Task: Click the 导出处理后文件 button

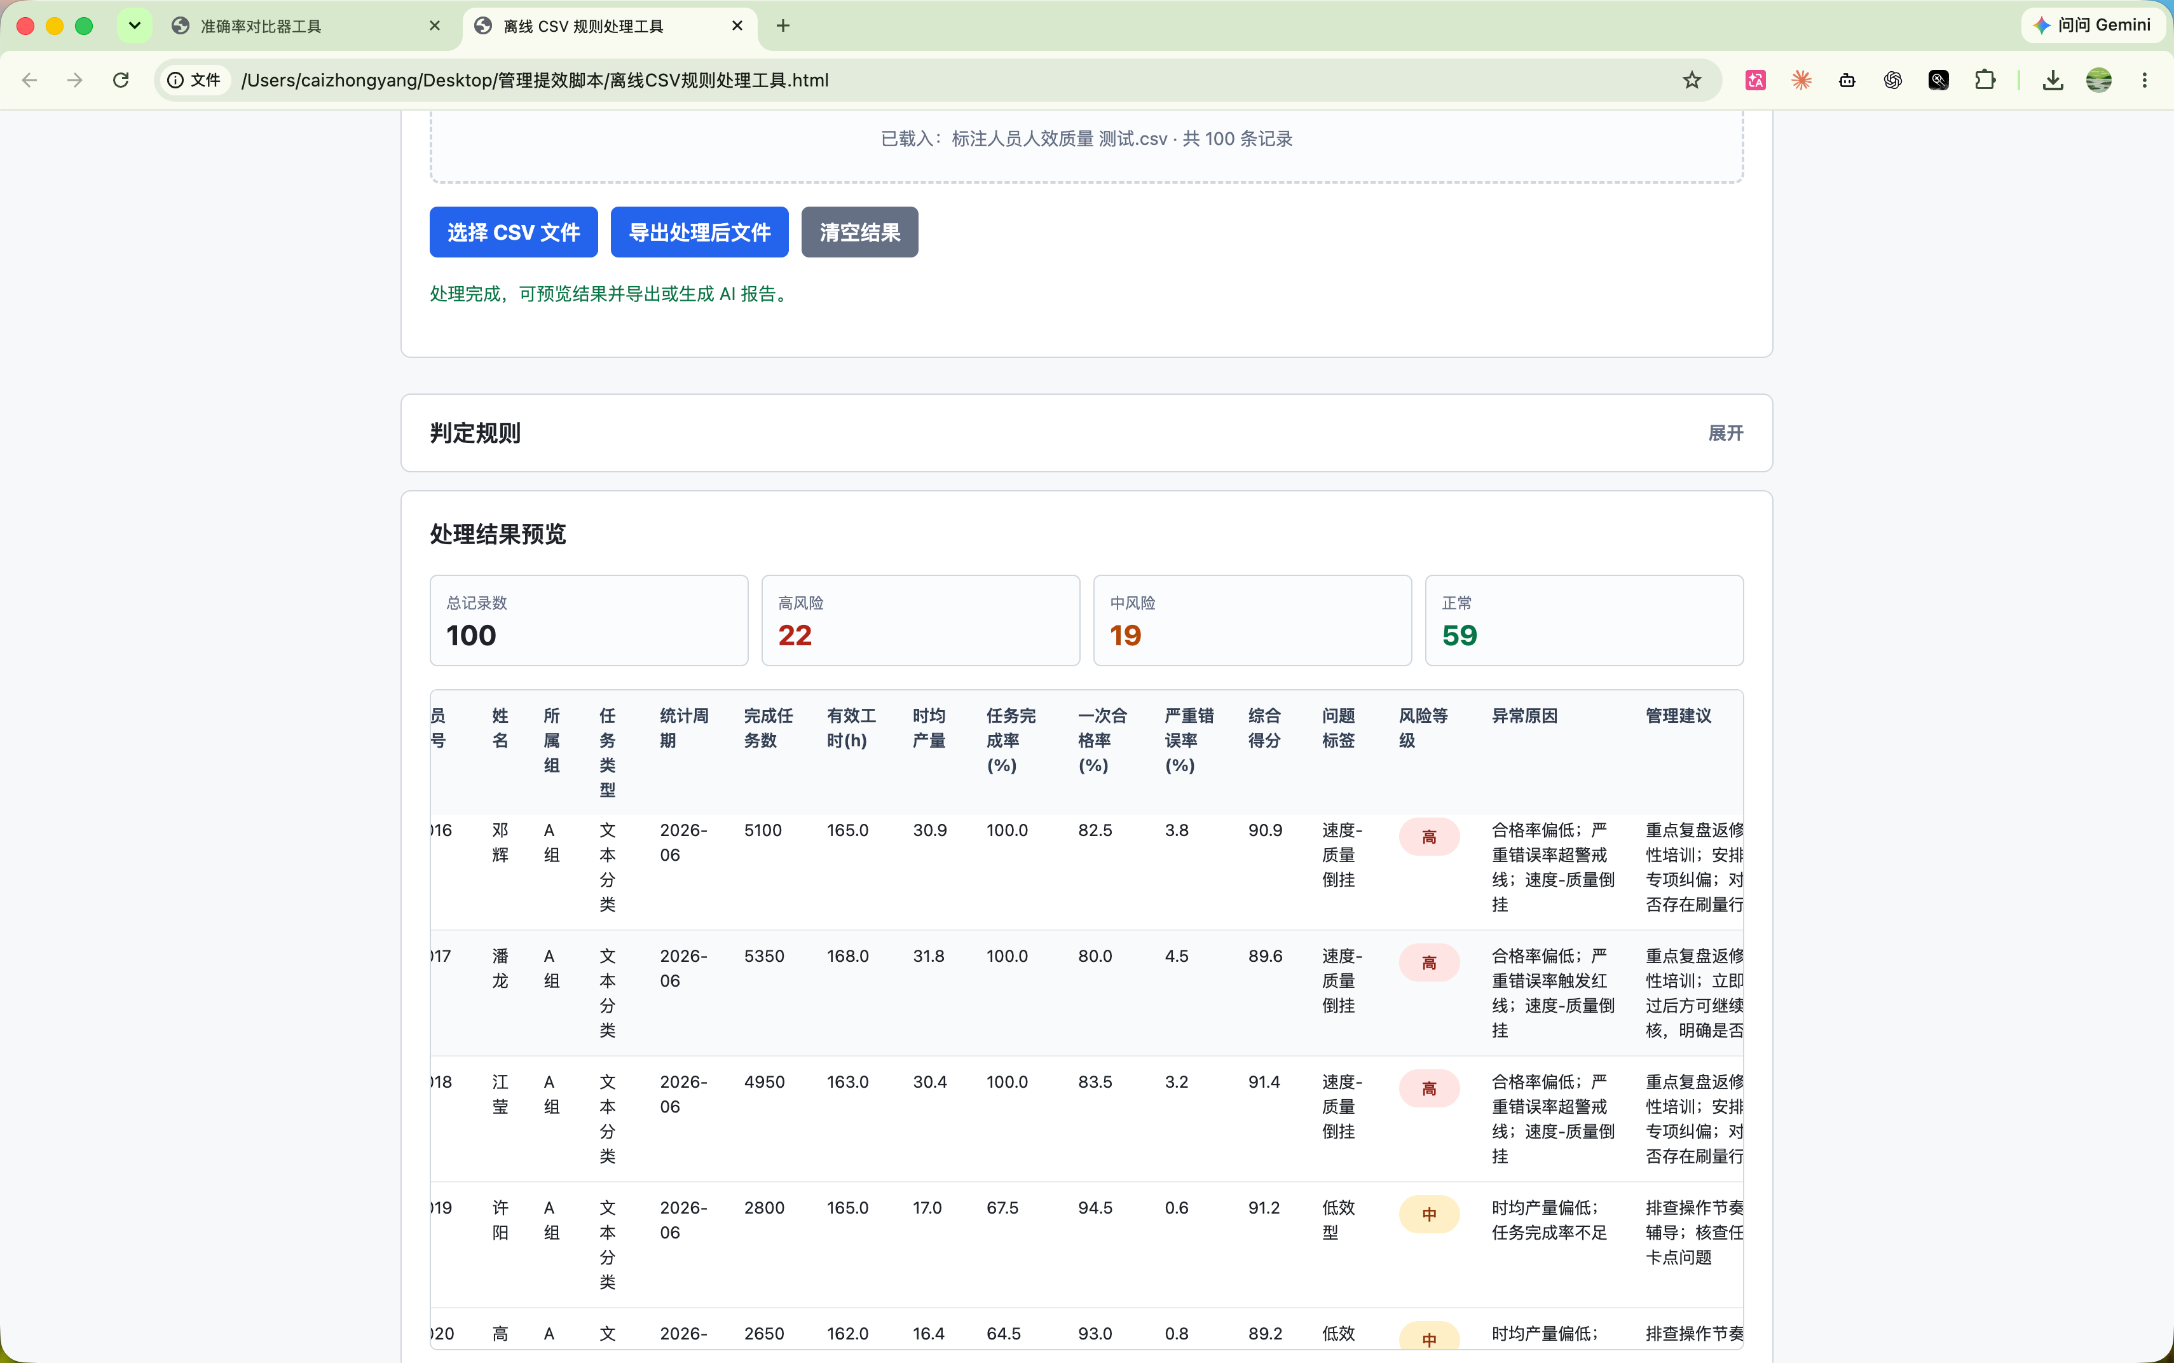Action: [699, 231]
